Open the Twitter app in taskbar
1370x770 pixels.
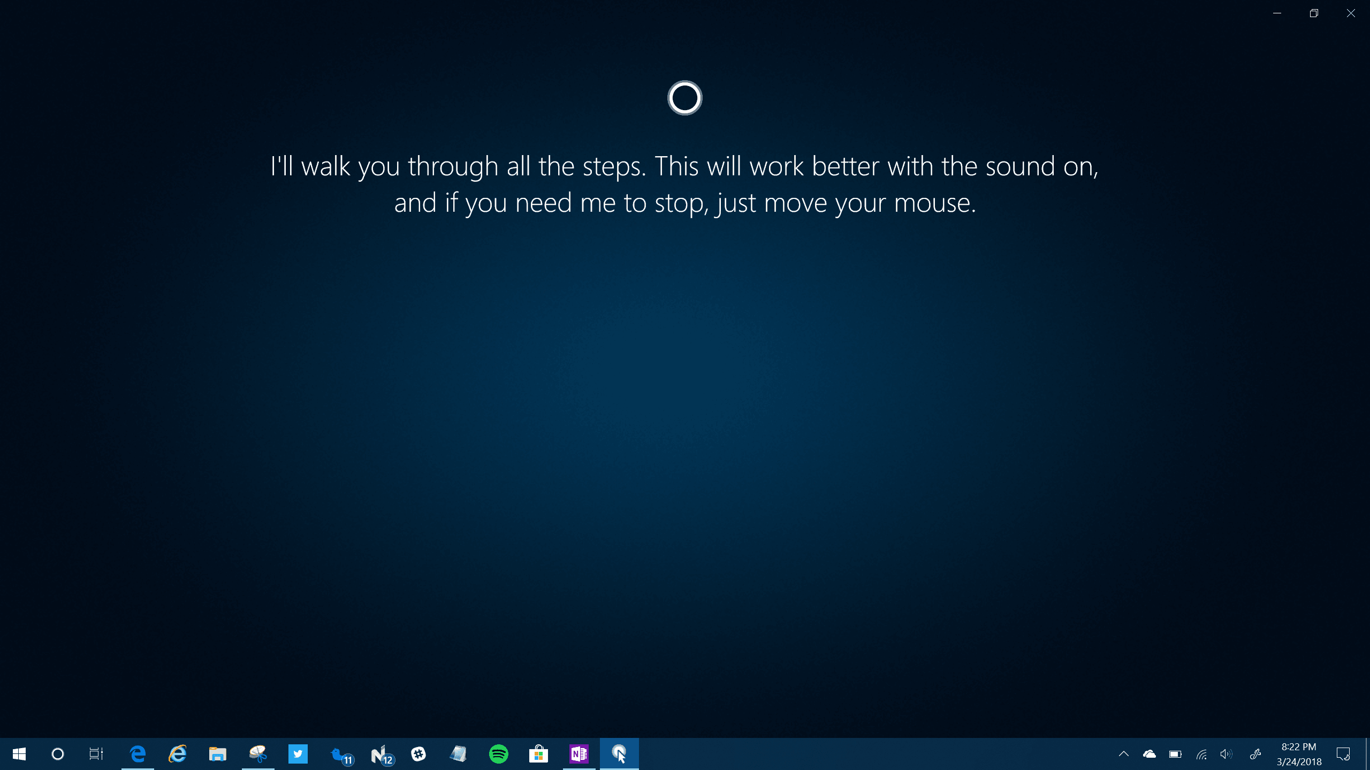pyautogui.click(x=298, y=754)
